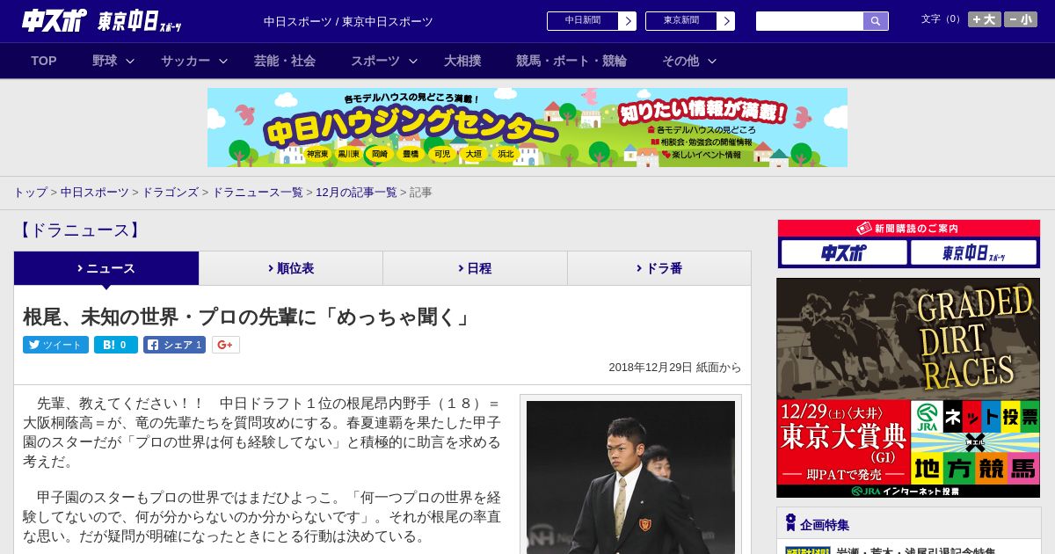Click 中日スポーツ breadcrumb link
The image size is (1055, 554).
95,192
